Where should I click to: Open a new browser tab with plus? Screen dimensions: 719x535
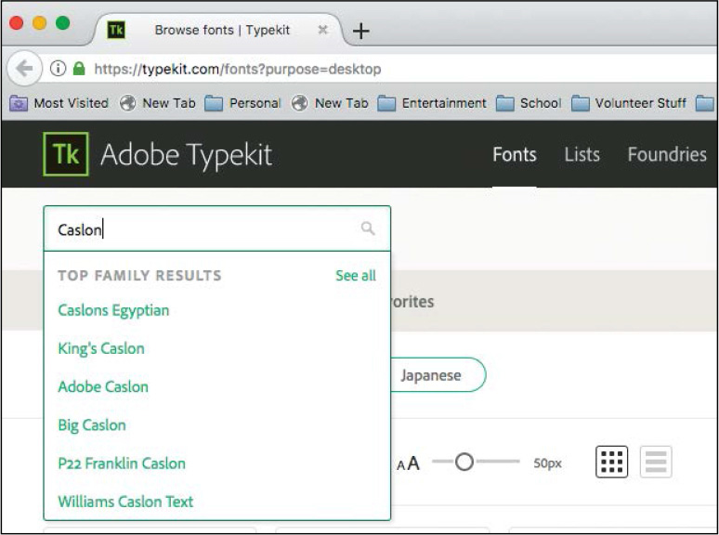360,32
